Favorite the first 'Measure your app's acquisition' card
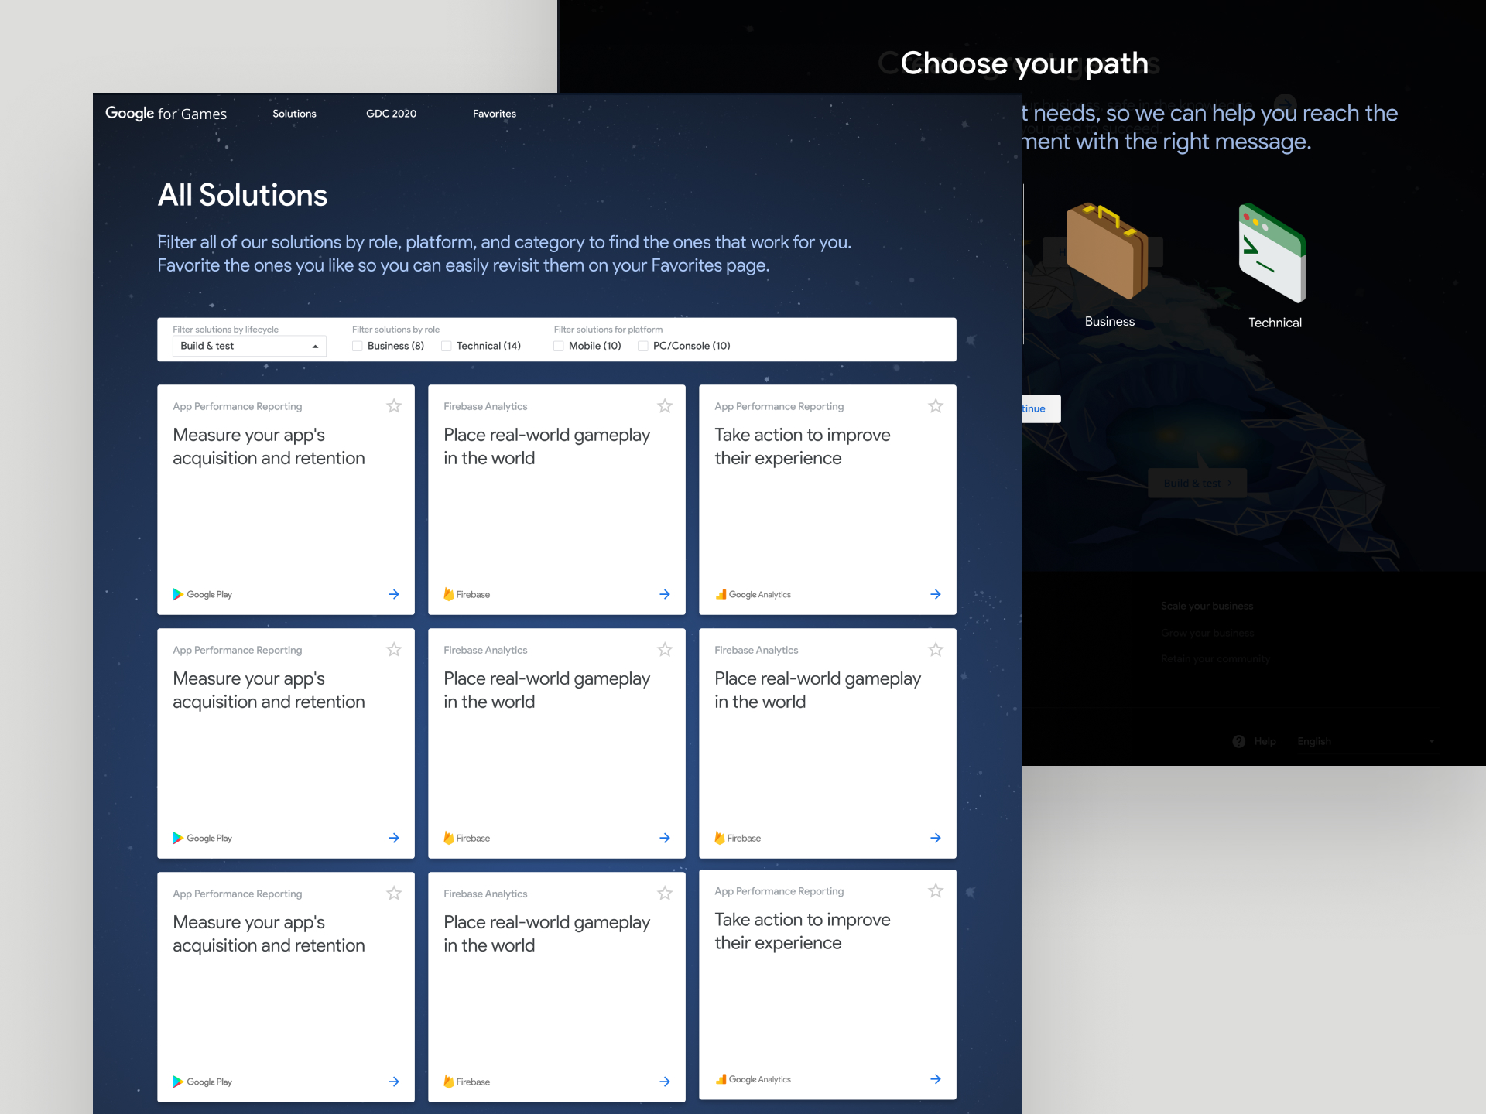The image size is (1486, 1114). point(394,406)
